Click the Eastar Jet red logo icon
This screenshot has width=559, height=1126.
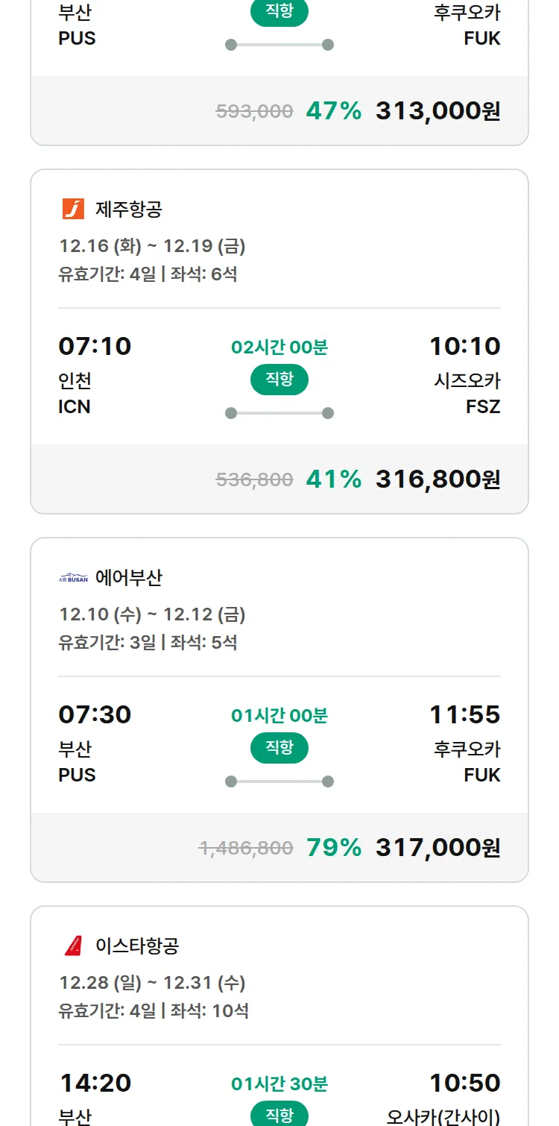(x=73, y=946)
